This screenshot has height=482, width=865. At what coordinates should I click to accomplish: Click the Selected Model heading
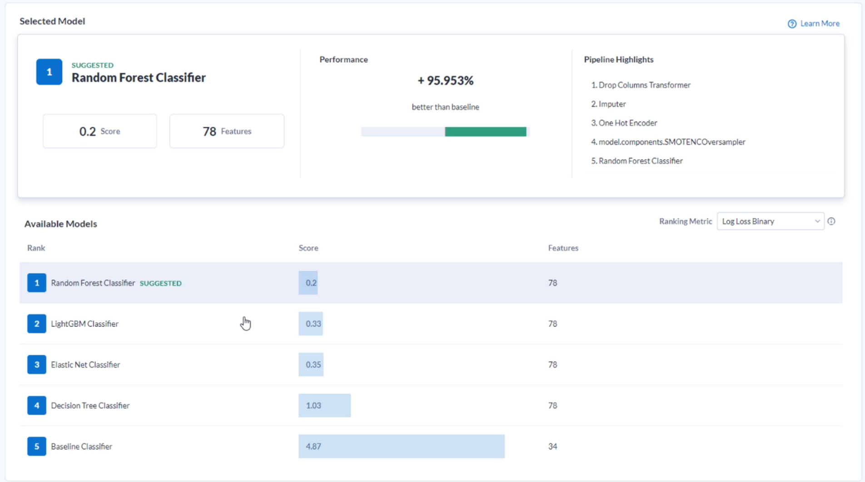[52, 21]
